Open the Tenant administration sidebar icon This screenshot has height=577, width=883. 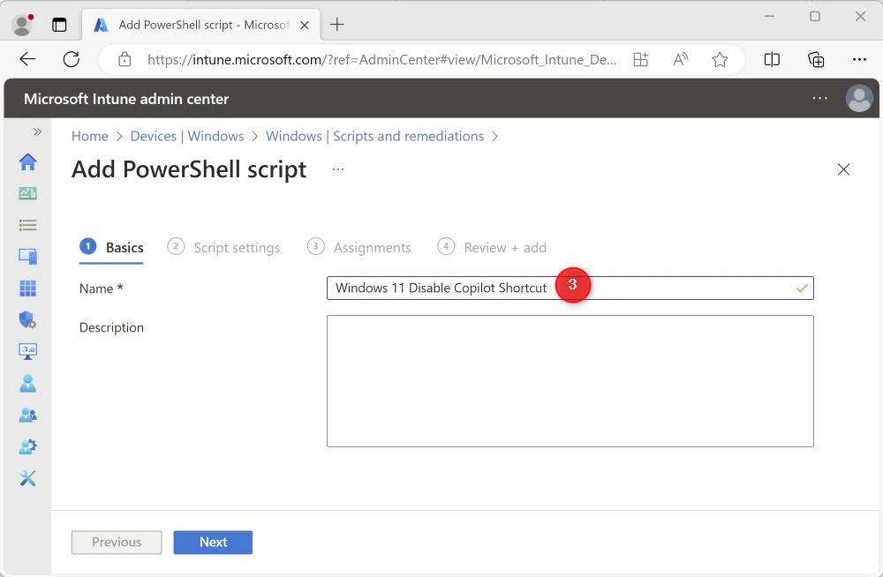click(x=27, y=447)
